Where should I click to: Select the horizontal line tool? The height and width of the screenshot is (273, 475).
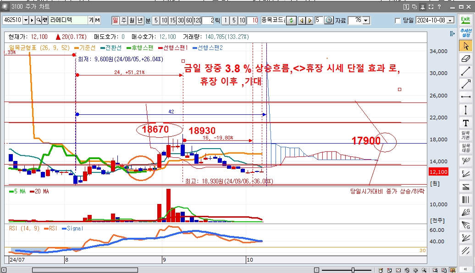[x=466, y=96]
